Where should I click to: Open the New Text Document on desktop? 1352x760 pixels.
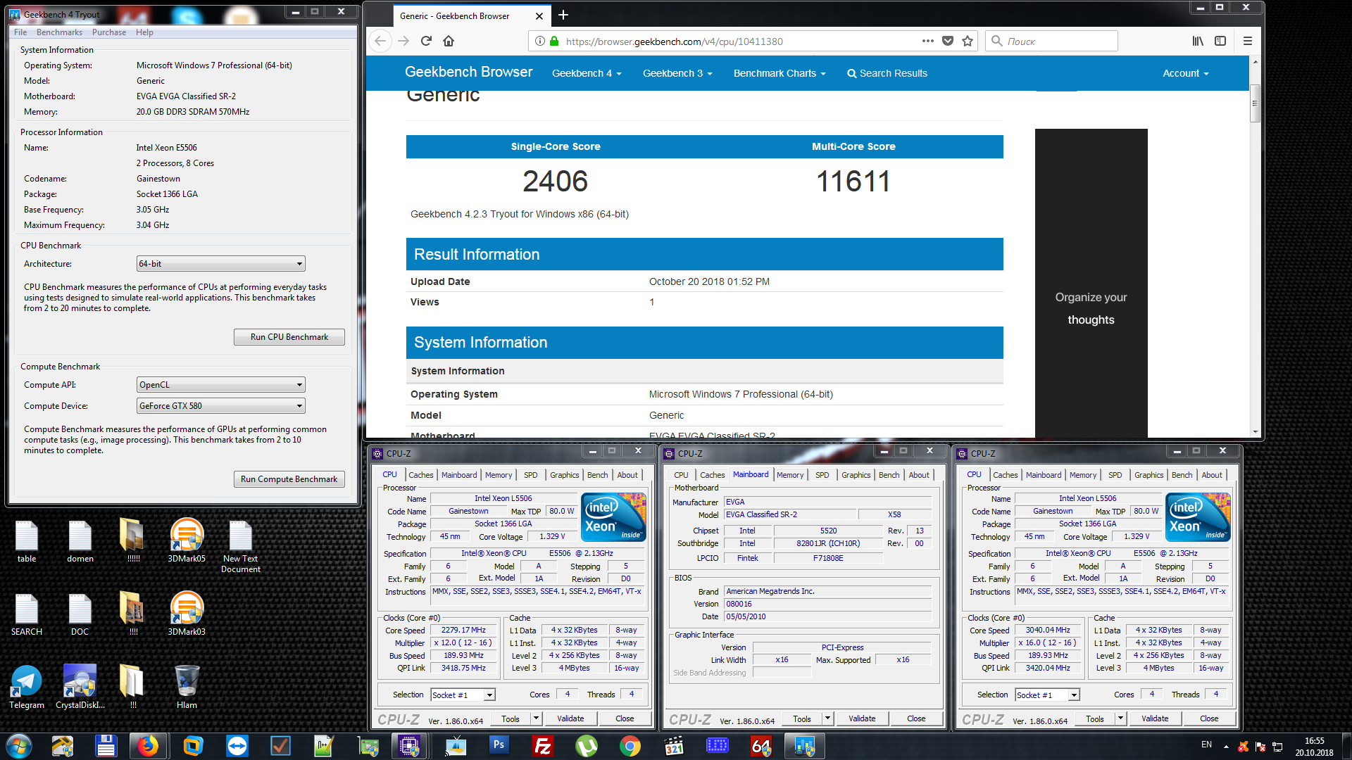click(x=240, y=546)
